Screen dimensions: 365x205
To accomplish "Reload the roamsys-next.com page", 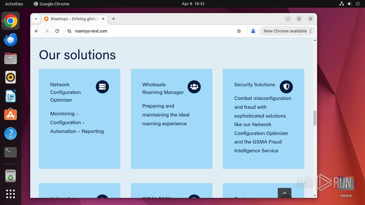I will coord(57,31).
